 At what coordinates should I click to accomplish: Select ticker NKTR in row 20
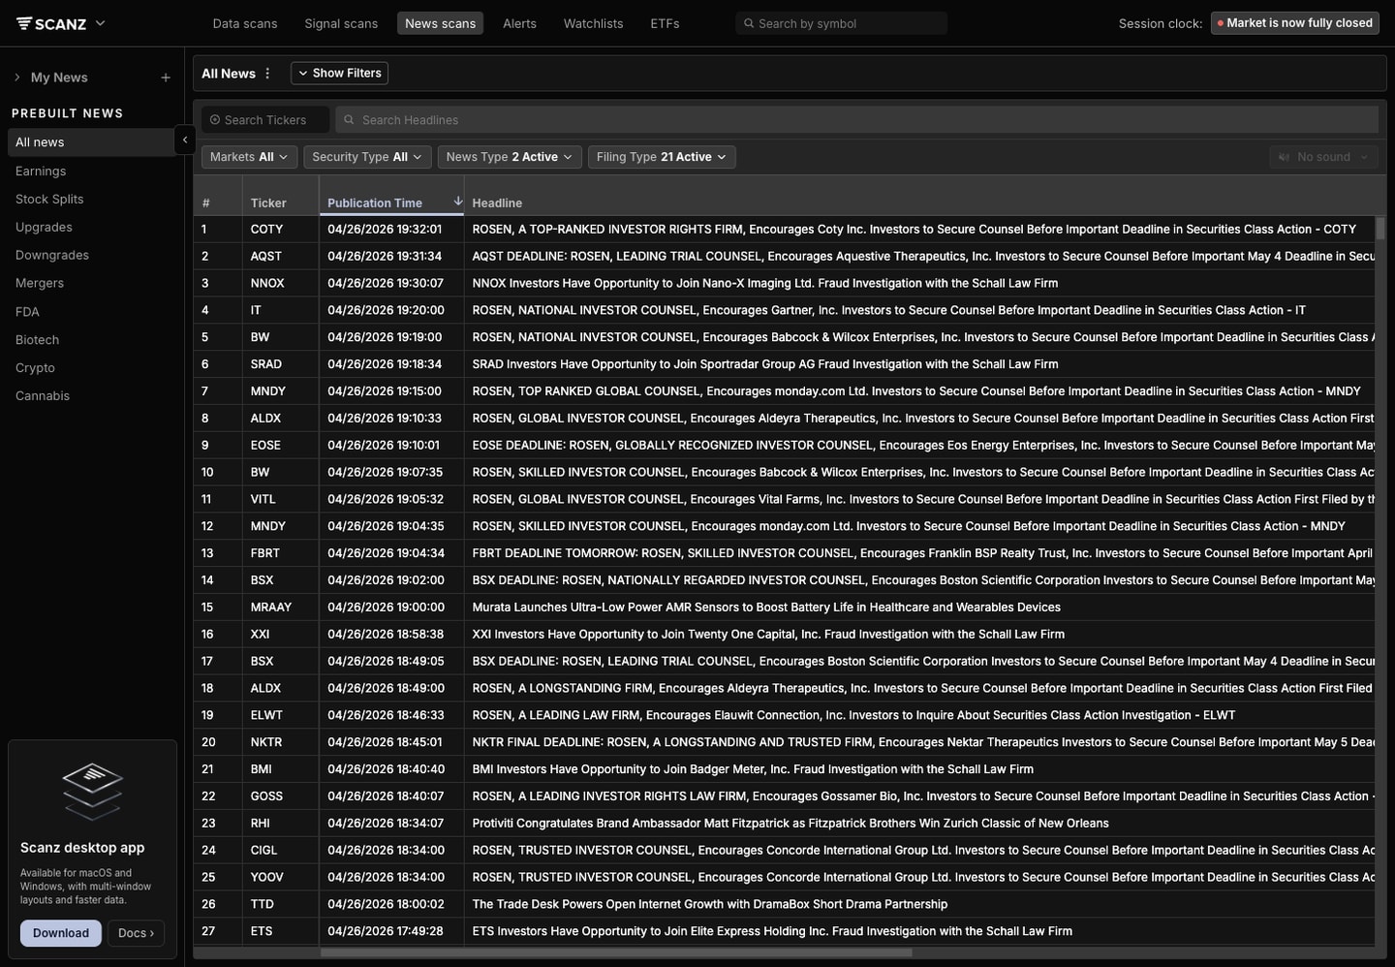click(x=266, y=742)
